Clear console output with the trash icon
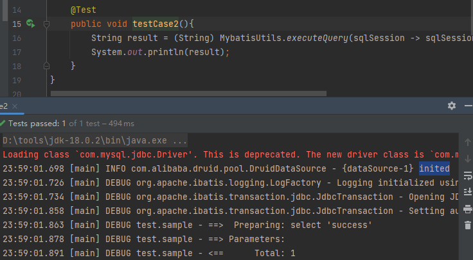Image resolution: width=473 pixels, height=260 pixels. point(467,225)
